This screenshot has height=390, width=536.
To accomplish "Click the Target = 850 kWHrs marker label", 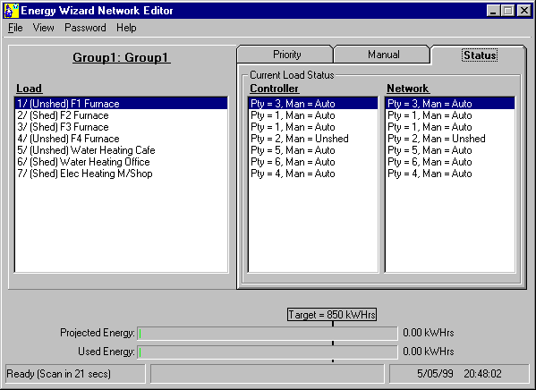I will click(x=332, y=314).
